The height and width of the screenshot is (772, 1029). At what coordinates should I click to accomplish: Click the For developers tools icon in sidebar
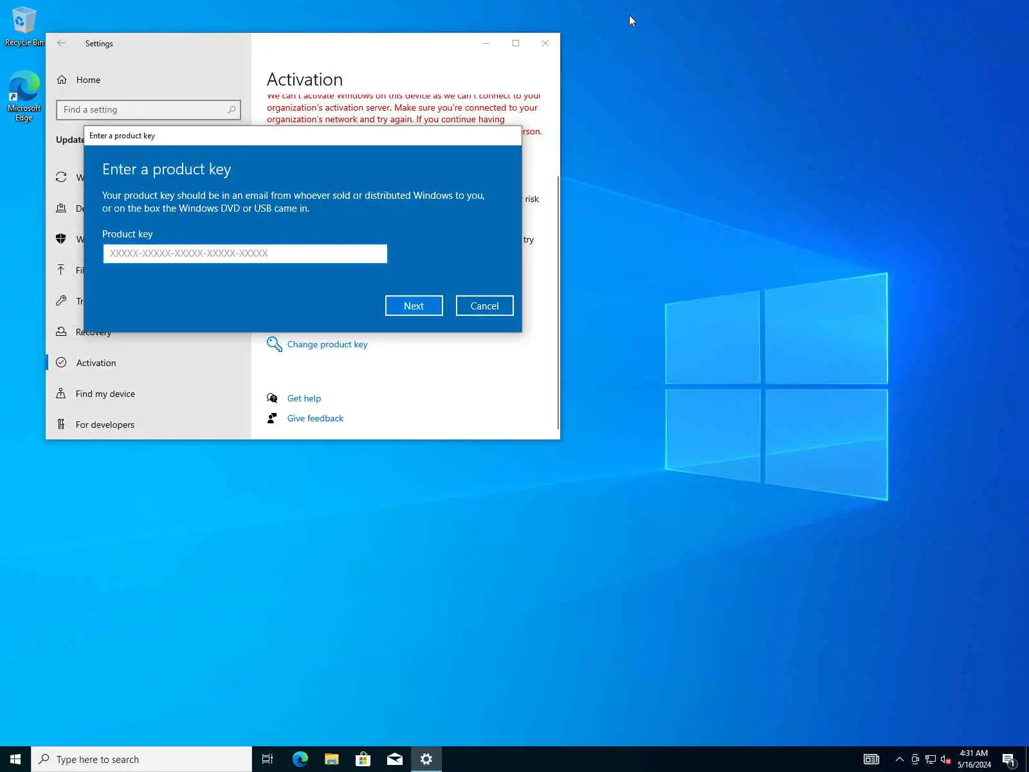point(61,424)
